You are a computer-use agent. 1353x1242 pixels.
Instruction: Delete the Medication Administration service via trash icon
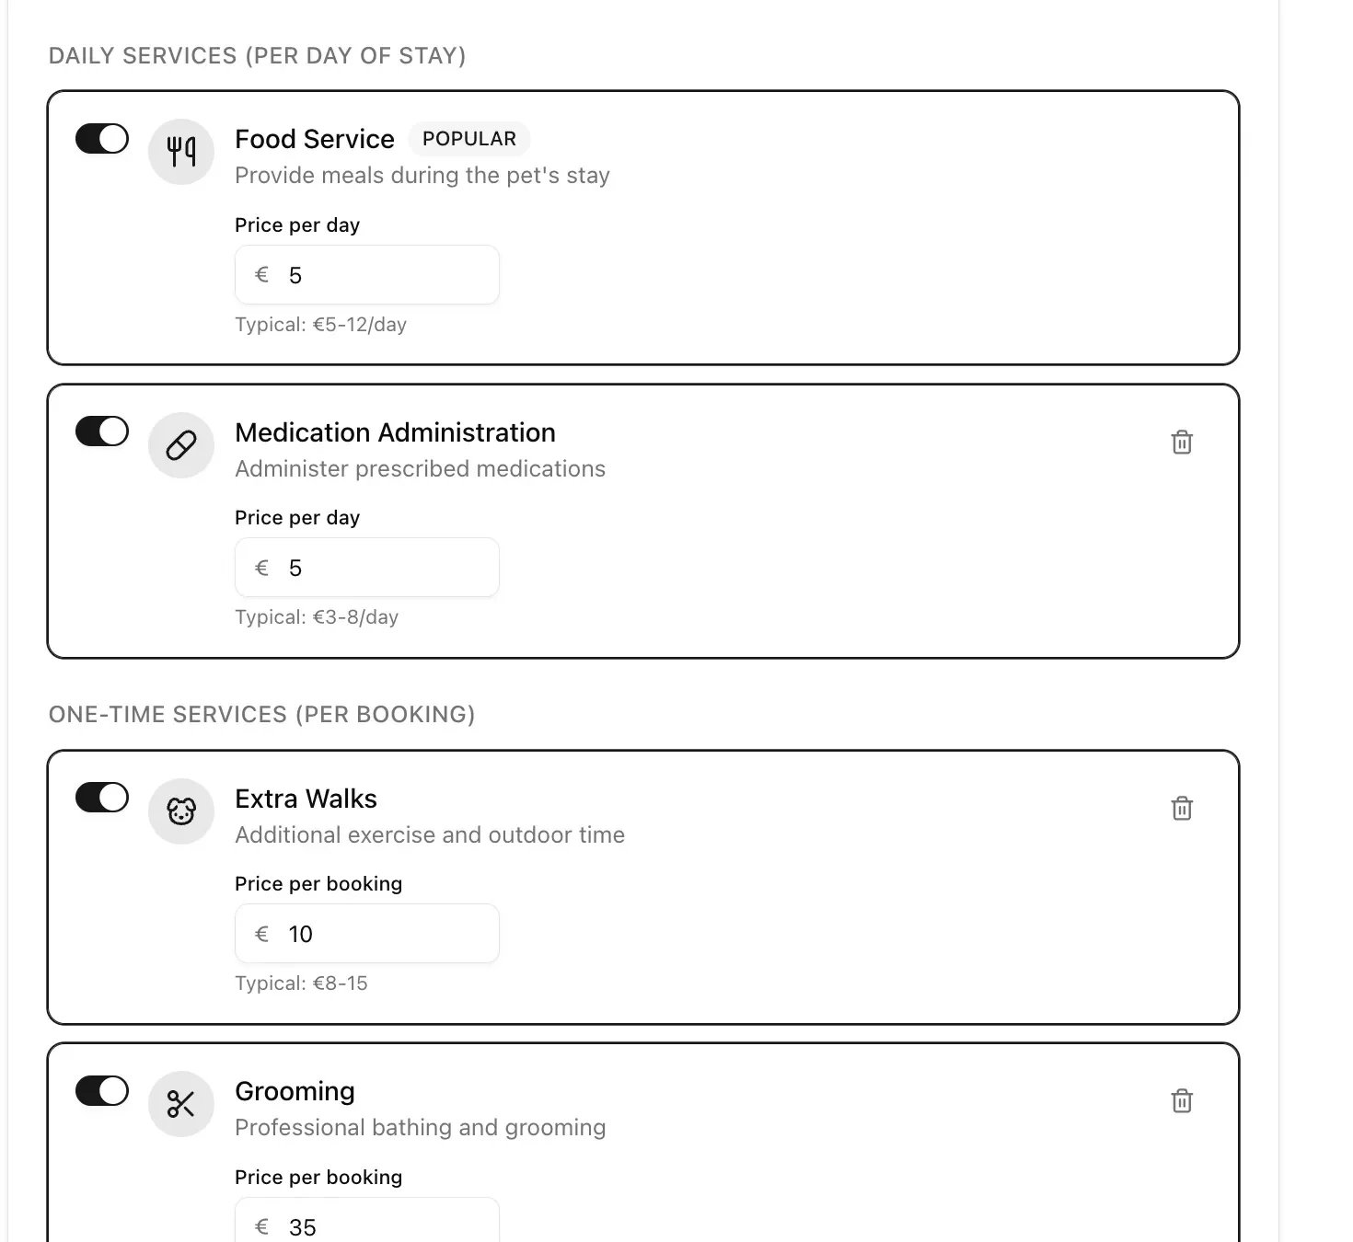coord(1182,443)
